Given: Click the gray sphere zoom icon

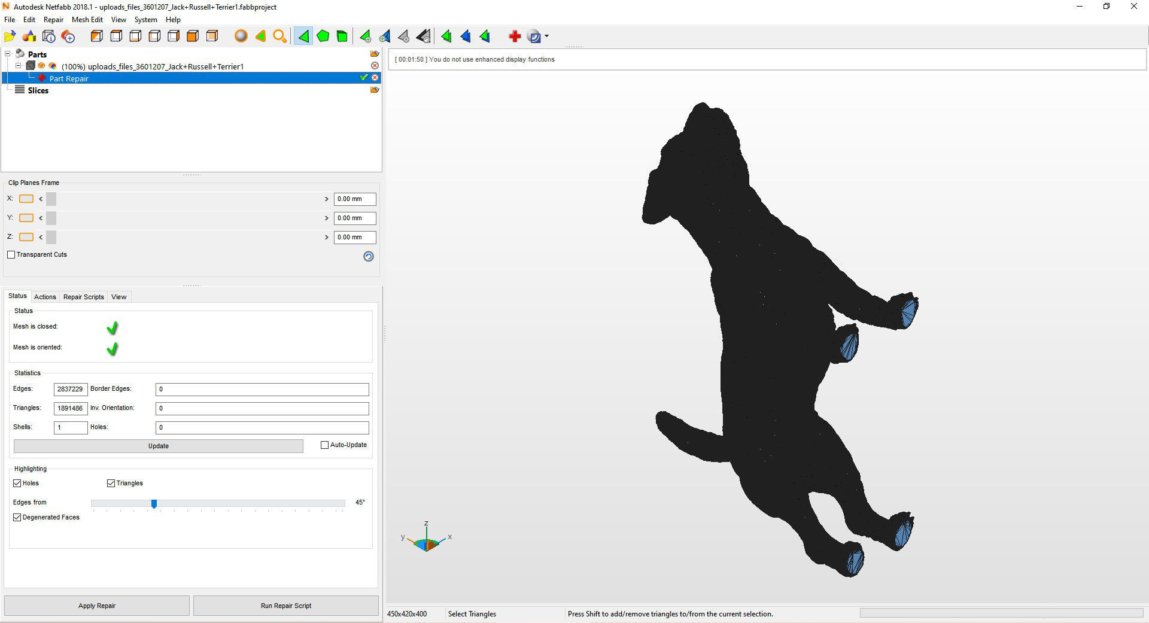Looking at the screenshot, I should [241, 37].
